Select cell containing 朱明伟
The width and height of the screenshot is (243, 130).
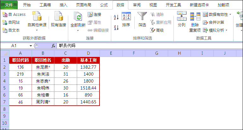point(43,88)
